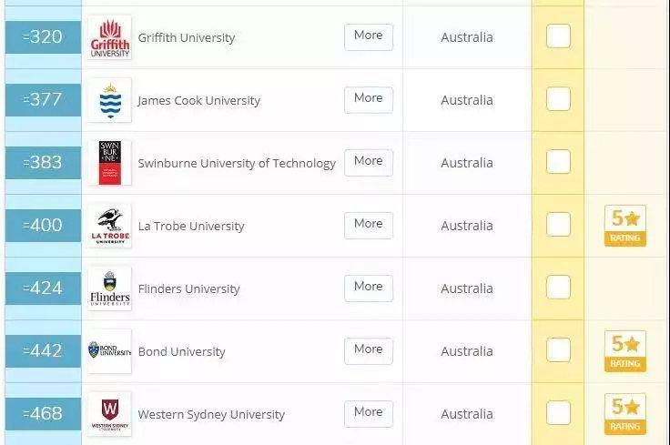
Task: View the Bond University 5-star rating badge
Action: 625,351
